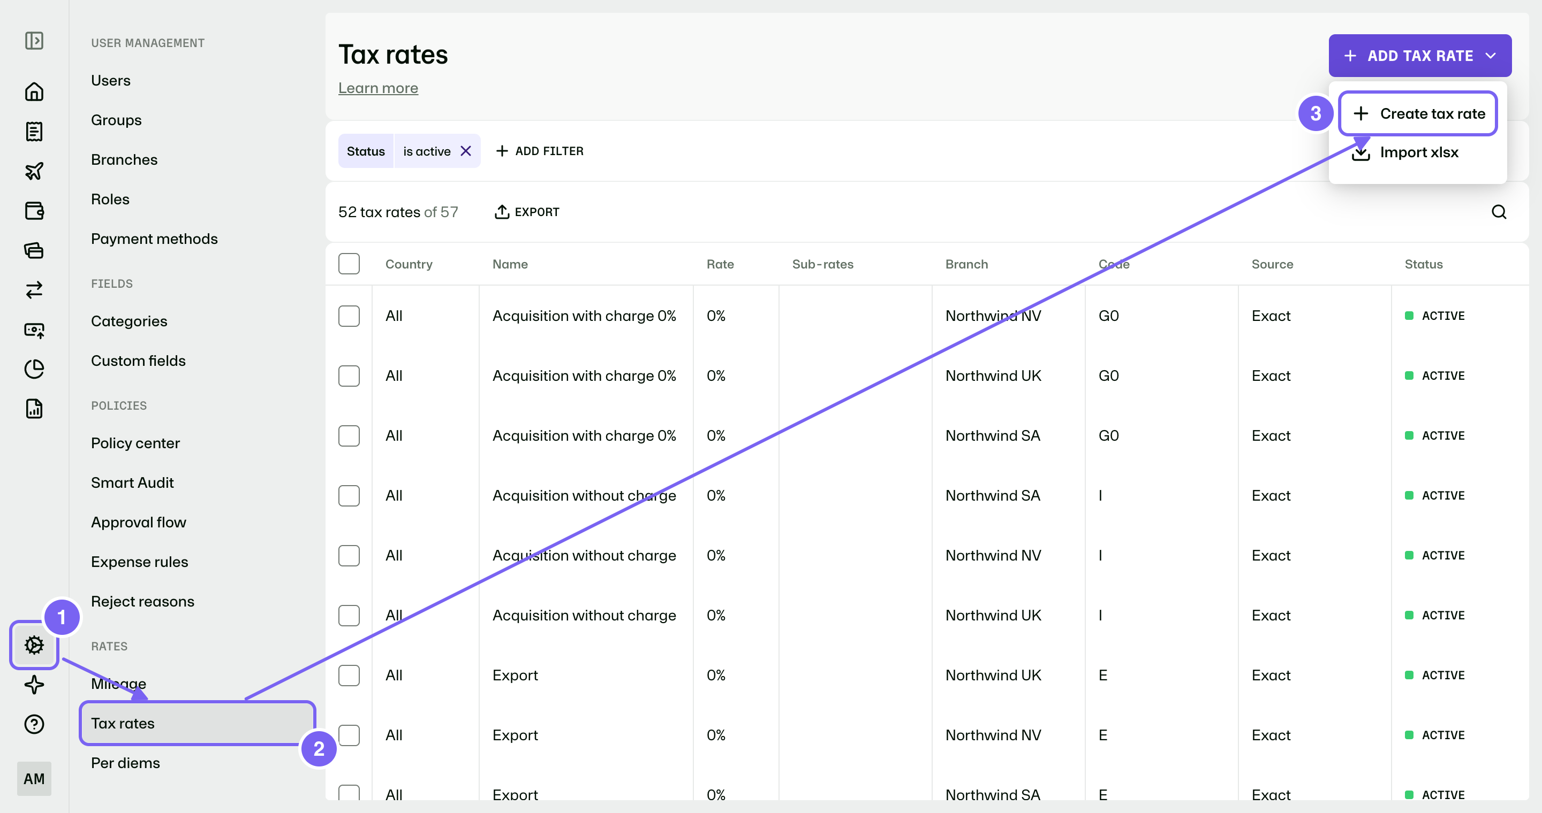Open the AI sparkle icon
Image resolution: width=1542 pixels, height=813 pixels.
pos(34,685)
